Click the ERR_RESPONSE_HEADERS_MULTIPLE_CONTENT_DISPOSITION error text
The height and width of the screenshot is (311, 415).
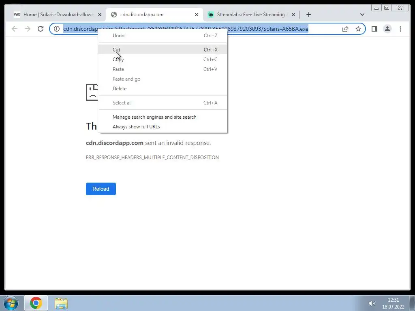(152, 158)
